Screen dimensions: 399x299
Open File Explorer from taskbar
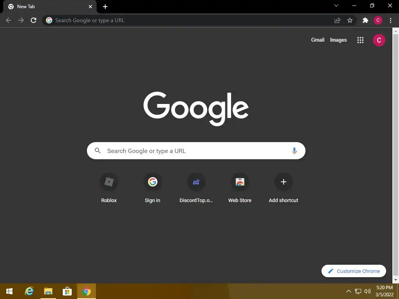click(48, 291)
